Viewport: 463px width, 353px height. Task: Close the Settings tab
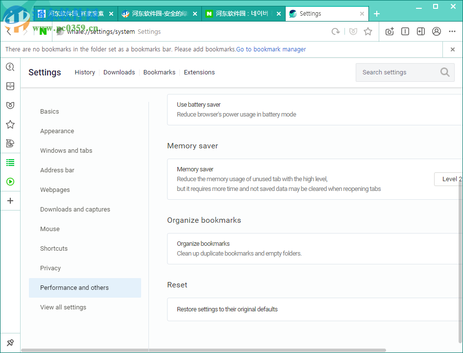(362, 14)
